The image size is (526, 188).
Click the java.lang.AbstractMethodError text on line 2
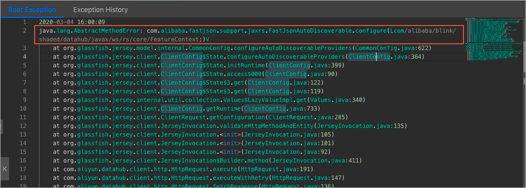[89, 31]
